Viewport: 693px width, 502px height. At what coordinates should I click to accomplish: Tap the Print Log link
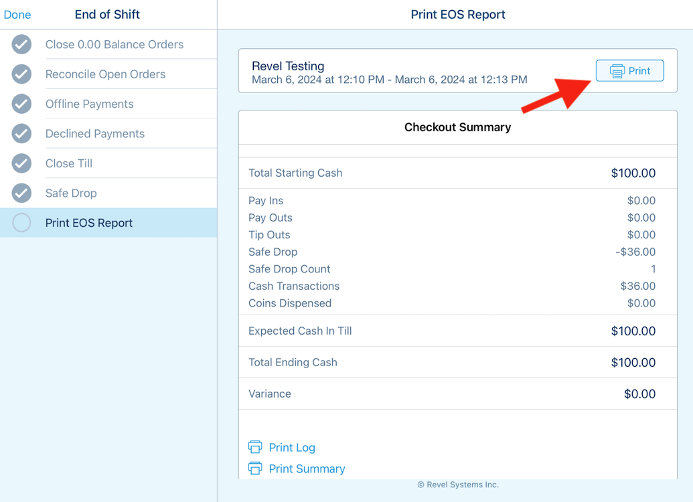[292, 447]
